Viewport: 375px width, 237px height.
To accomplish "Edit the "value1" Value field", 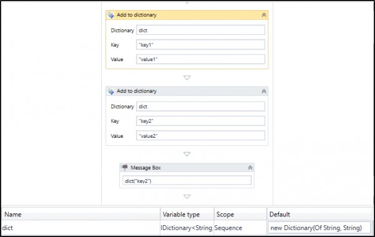I will click(x=201, y=59).
